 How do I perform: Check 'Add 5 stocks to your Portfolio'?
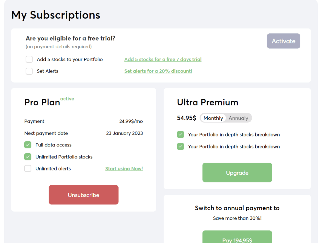coord(29,59)
